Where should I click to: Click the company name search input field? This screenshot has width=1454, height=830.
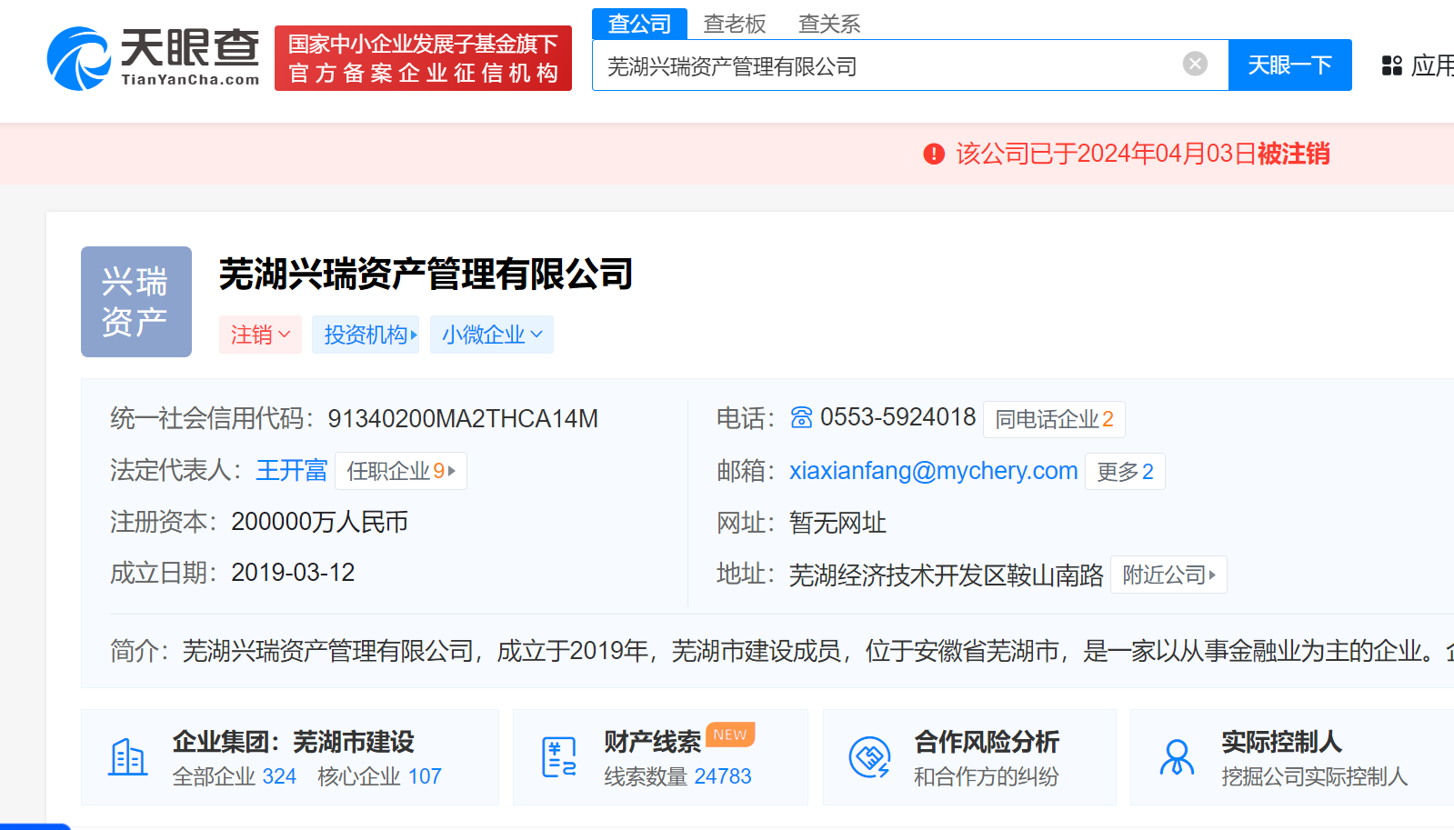point(882,65)
